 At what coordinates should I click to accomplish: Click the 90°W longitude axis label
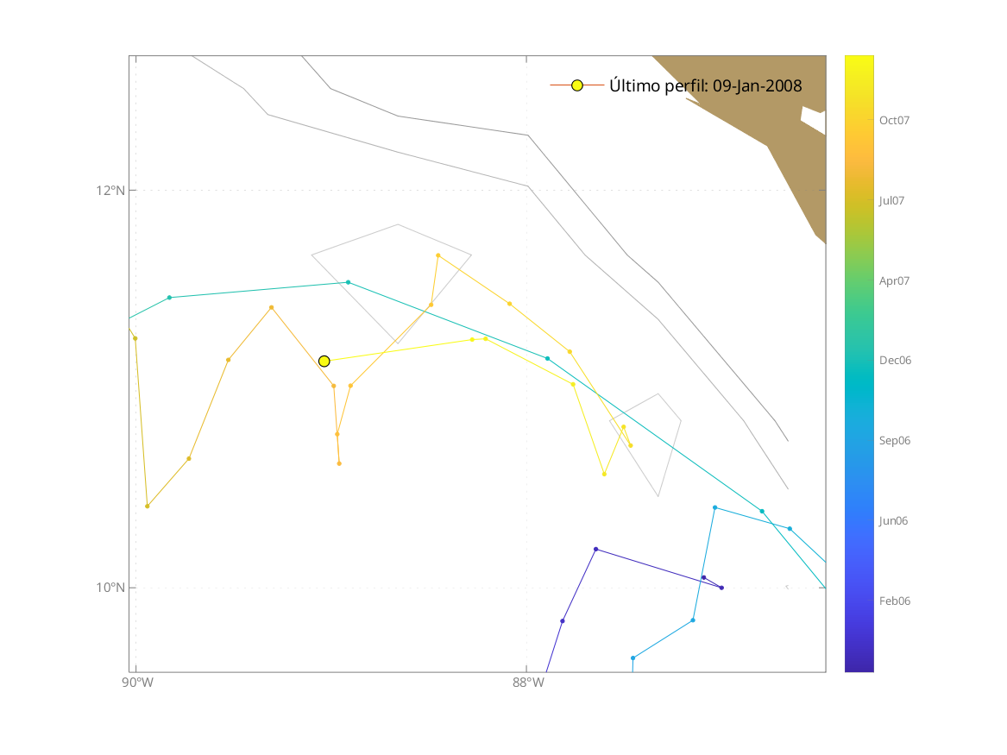click(x=137, y=684)
